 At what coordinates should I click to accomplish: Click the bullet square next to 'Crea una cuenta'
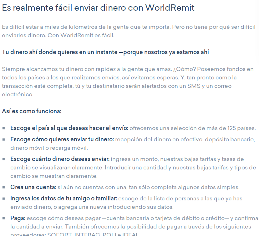[x=4, y=188]
